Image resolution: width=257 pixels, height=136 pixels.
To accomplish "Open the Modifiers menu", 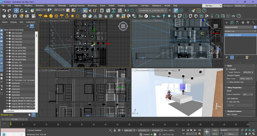I will (x=28, y=6).
